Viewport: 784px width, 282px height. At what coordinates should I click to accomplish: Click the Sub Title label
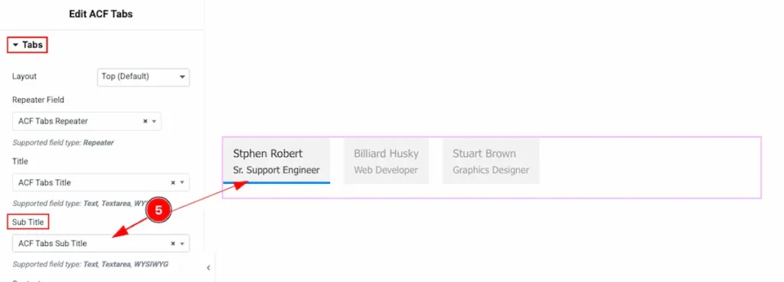tap(28, 221)
